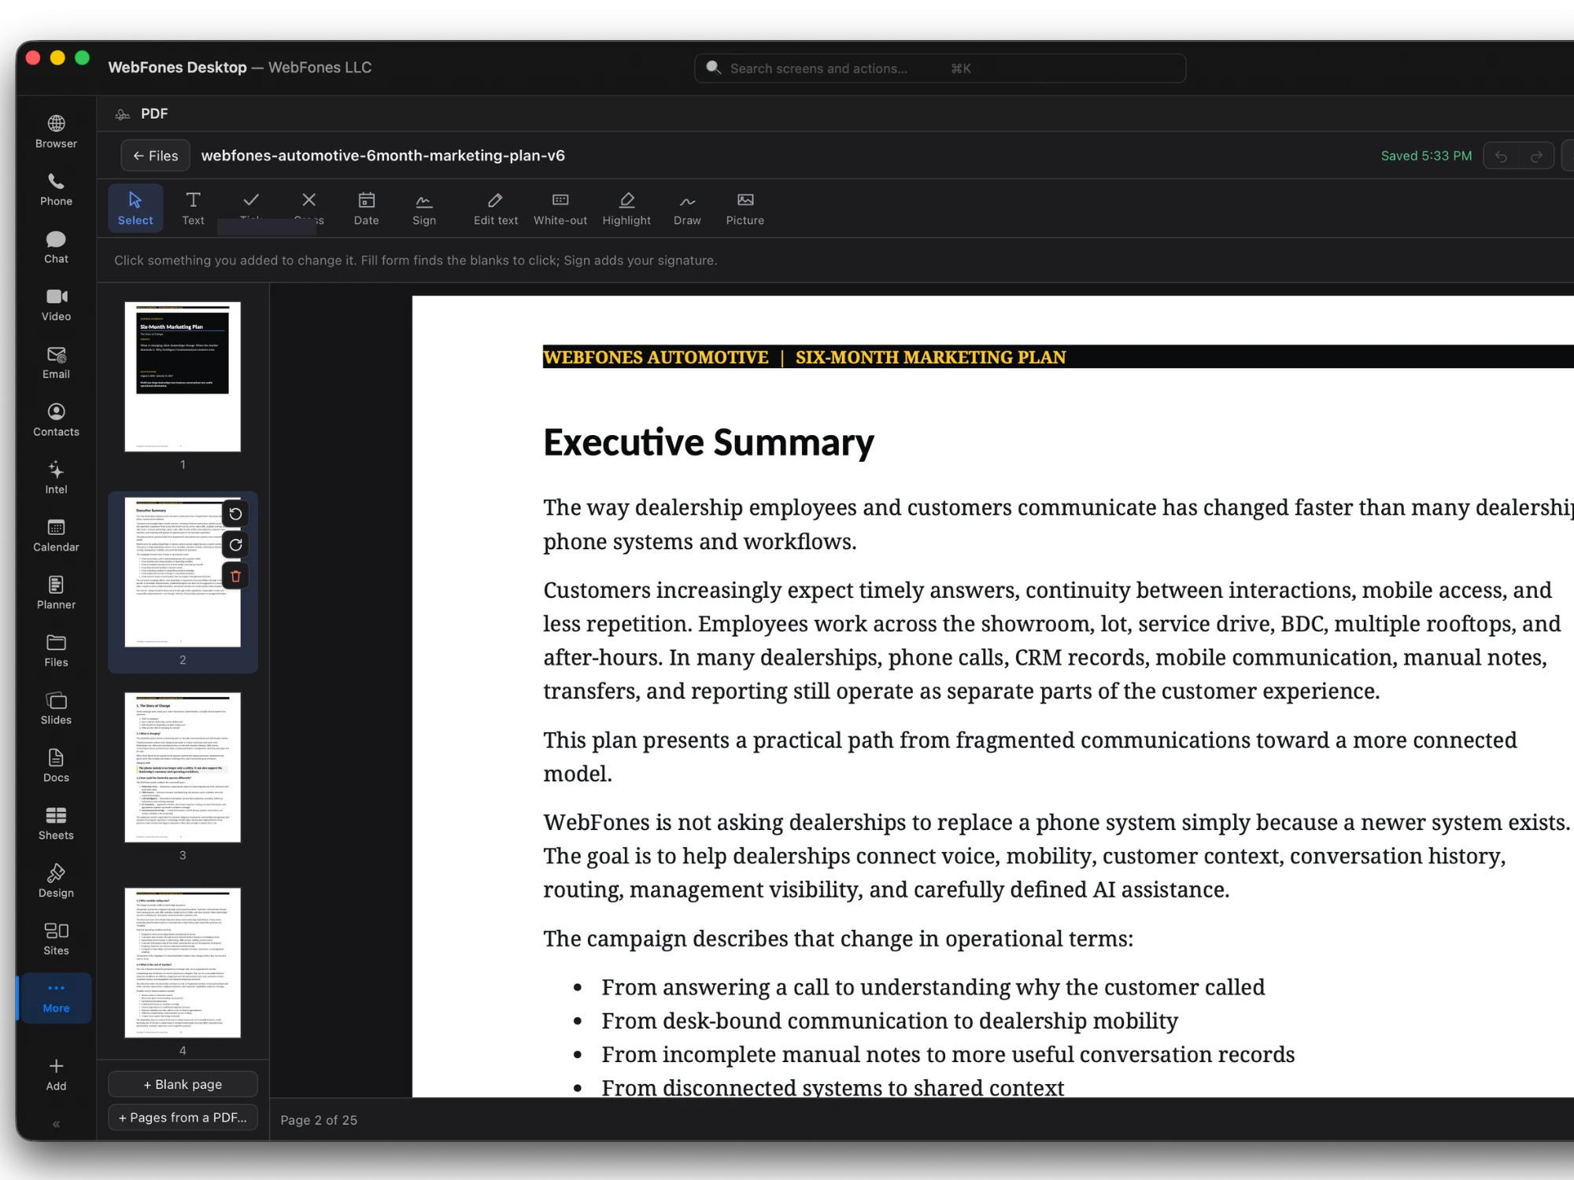Open the Docs sidebar item

pyautogui.click(x=56, y=766)
